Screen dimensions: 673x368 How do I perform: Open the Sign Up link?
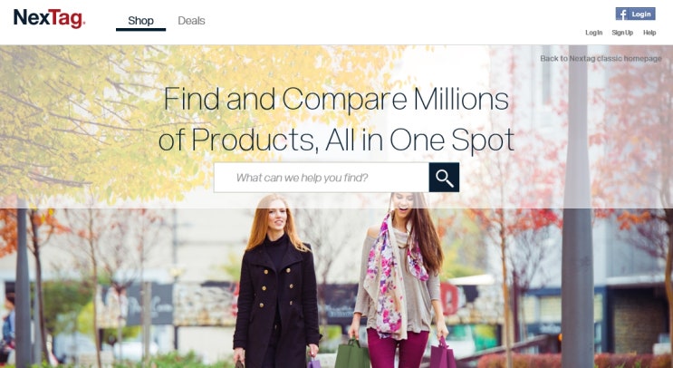pyautogui.click(x=622, y=33)
